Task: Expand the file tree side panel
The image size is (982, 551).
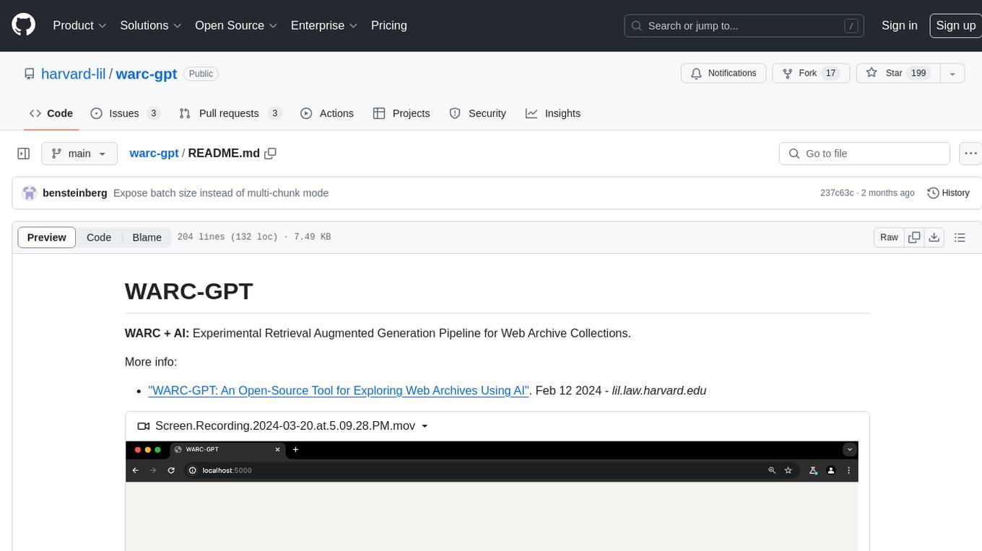Action: (23, 154)
